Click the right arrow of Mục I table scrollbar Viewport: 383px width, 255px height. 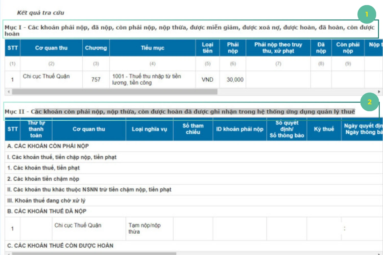[379, 92]
